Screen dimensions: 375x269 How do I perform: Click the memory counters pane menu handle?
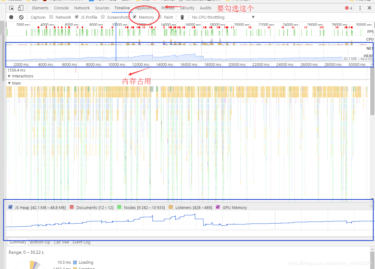pyautogui.click(x=371, y=206)
